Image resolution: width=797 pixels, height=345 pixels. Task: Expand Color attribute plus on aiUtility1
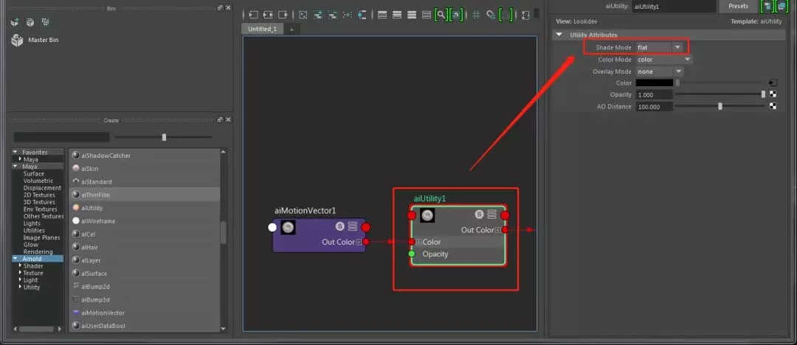click(419, 242)
